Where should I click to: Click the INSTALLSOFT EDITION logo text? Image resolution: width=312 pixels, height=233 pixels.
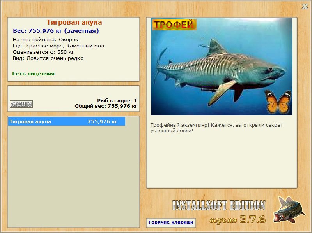pyautogui.click(x=219, y=205)
